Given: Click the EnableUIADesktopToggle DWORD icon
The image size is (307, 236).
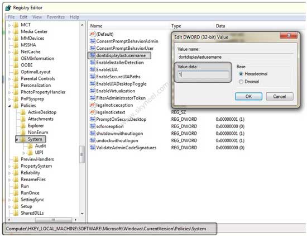Looking at the screenshot, I should click(93, 83).
